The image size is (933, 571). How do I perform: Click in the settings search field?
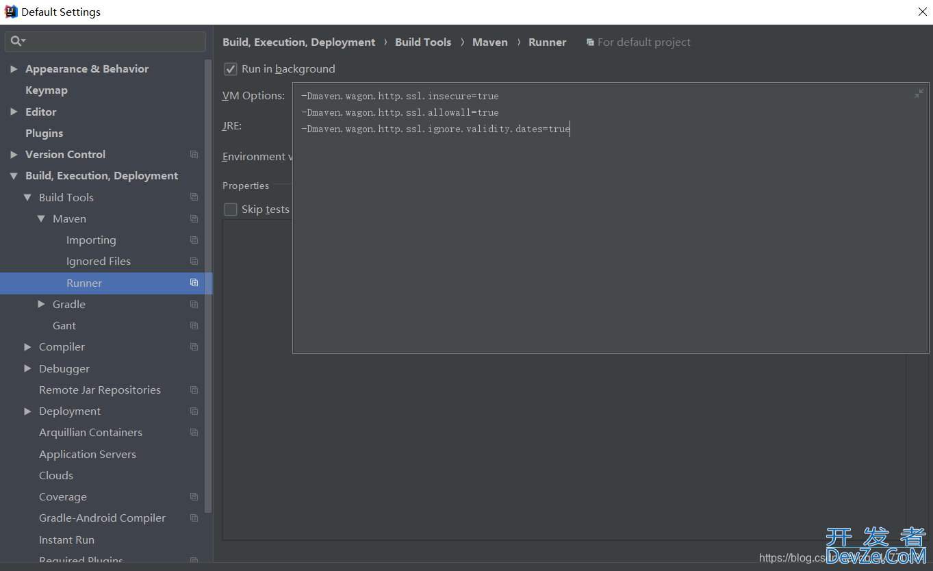(105, 41)
